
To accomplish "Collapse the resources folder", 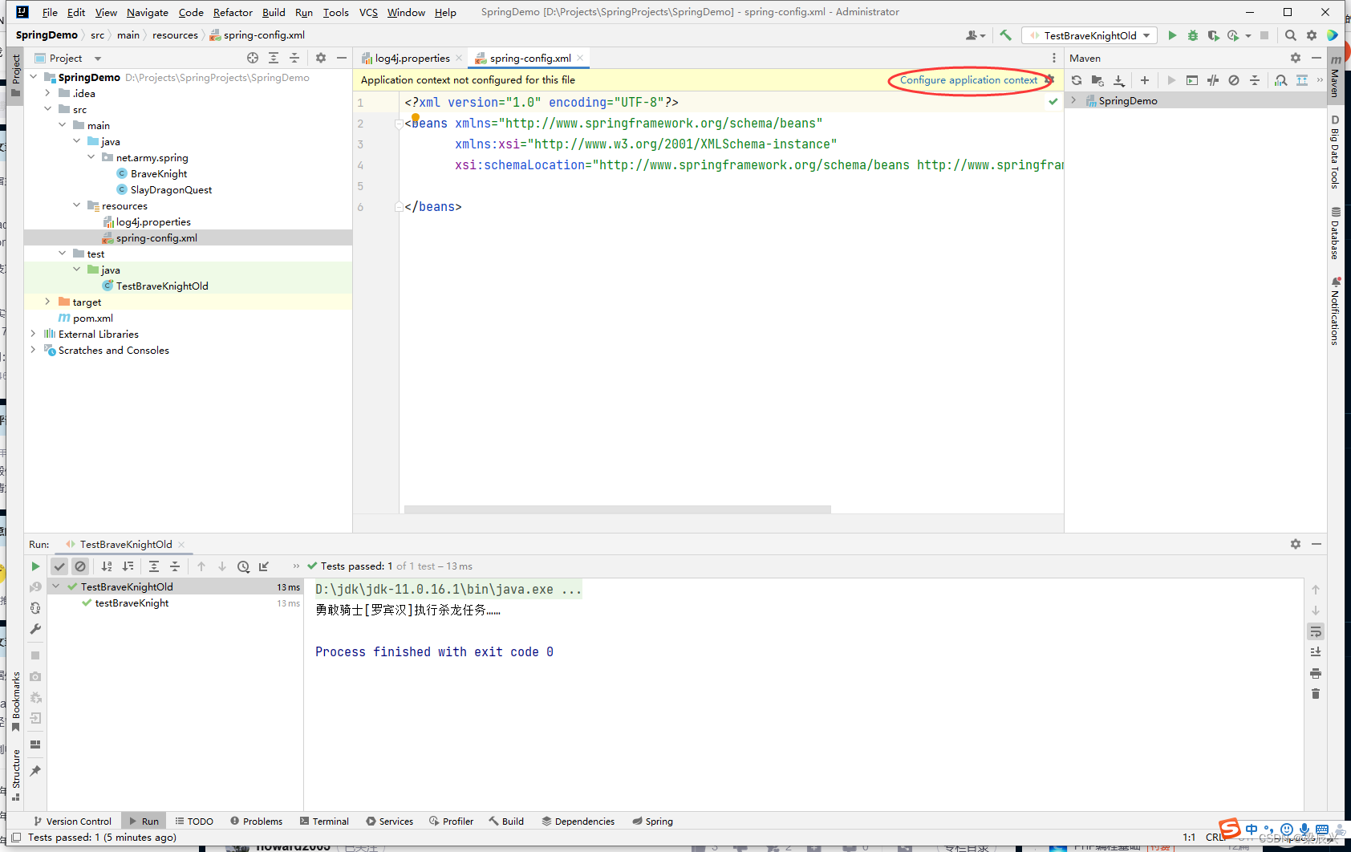I will 77,205.
